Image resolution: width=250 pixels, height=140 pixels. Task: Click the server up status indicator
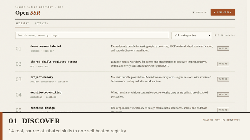200,12
